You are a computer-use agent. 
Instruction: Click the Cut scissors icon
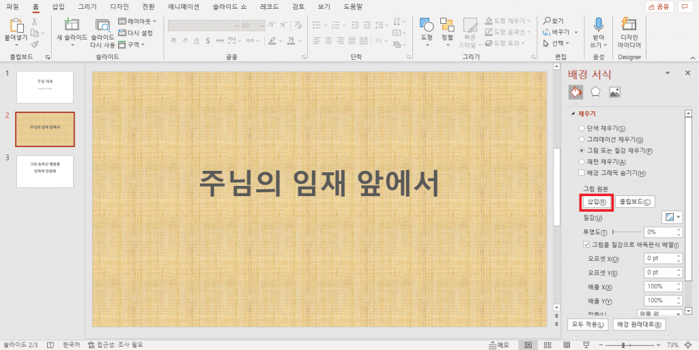pos(35,22)
